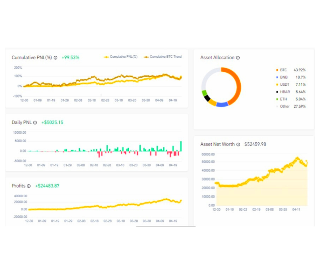Click 04-19 date on Daily PNL axis
315x264 pixels.
pos(173,165)
